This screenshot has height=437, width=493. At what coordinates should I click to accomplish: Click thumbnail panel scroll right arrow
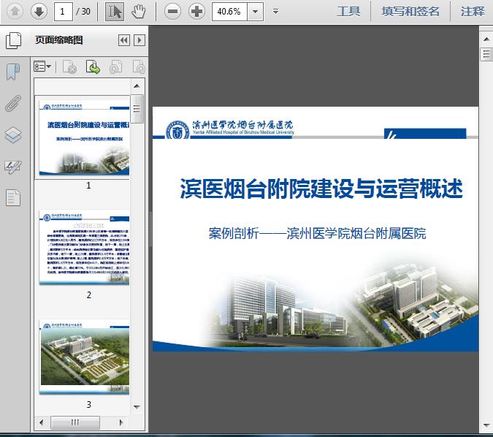pos(121,422)
